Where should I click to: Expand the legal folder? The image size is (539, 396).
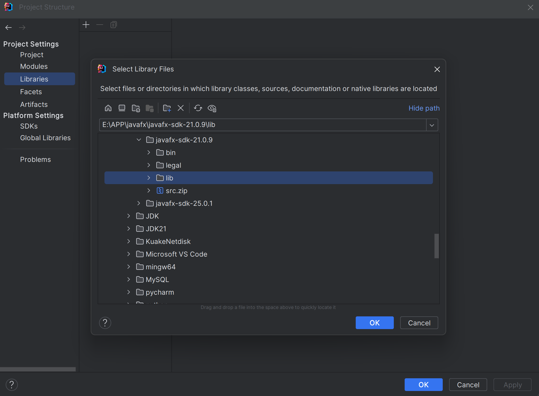[x=149, y=165]
